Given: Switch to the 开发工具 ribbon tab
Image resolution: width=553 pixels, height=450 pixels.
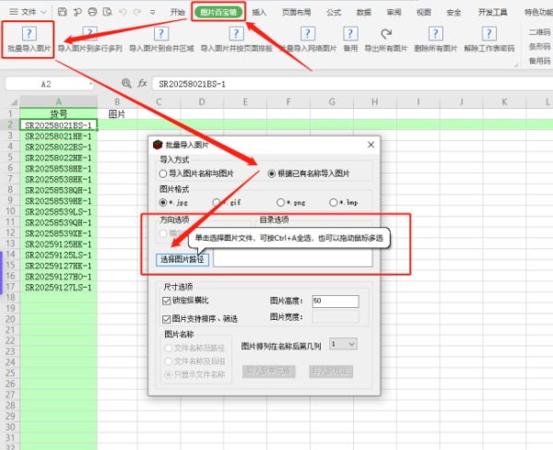Looking at the screenshot, I should [x=493, y=12].
